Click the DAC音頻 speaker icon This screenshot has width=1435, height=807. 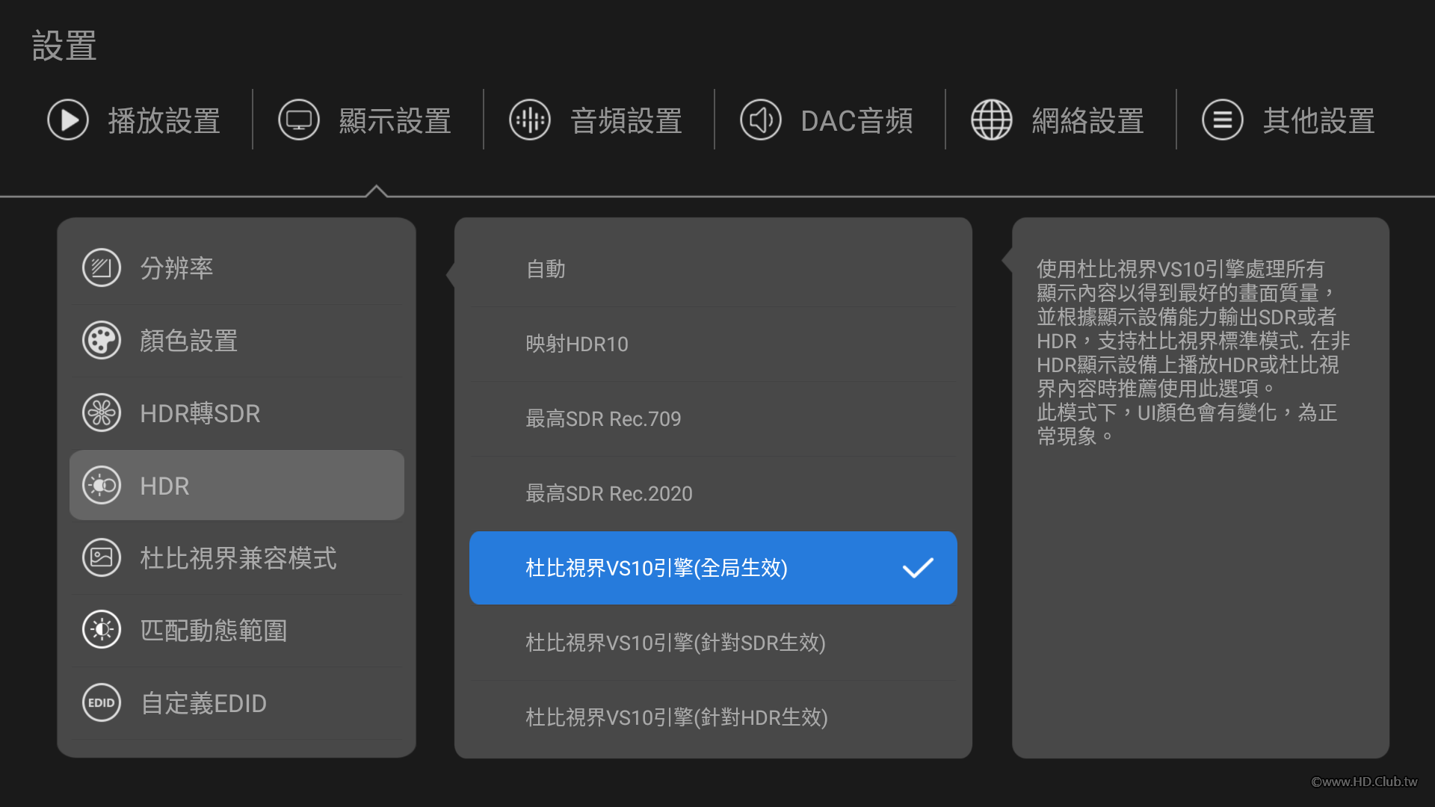(x=761, y=120)
